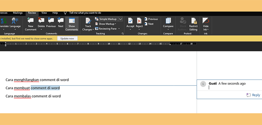Open the Delete comment dropdown arrow
Image resolution: width=262 pixels, height=125 pixels.
(41, 30)
